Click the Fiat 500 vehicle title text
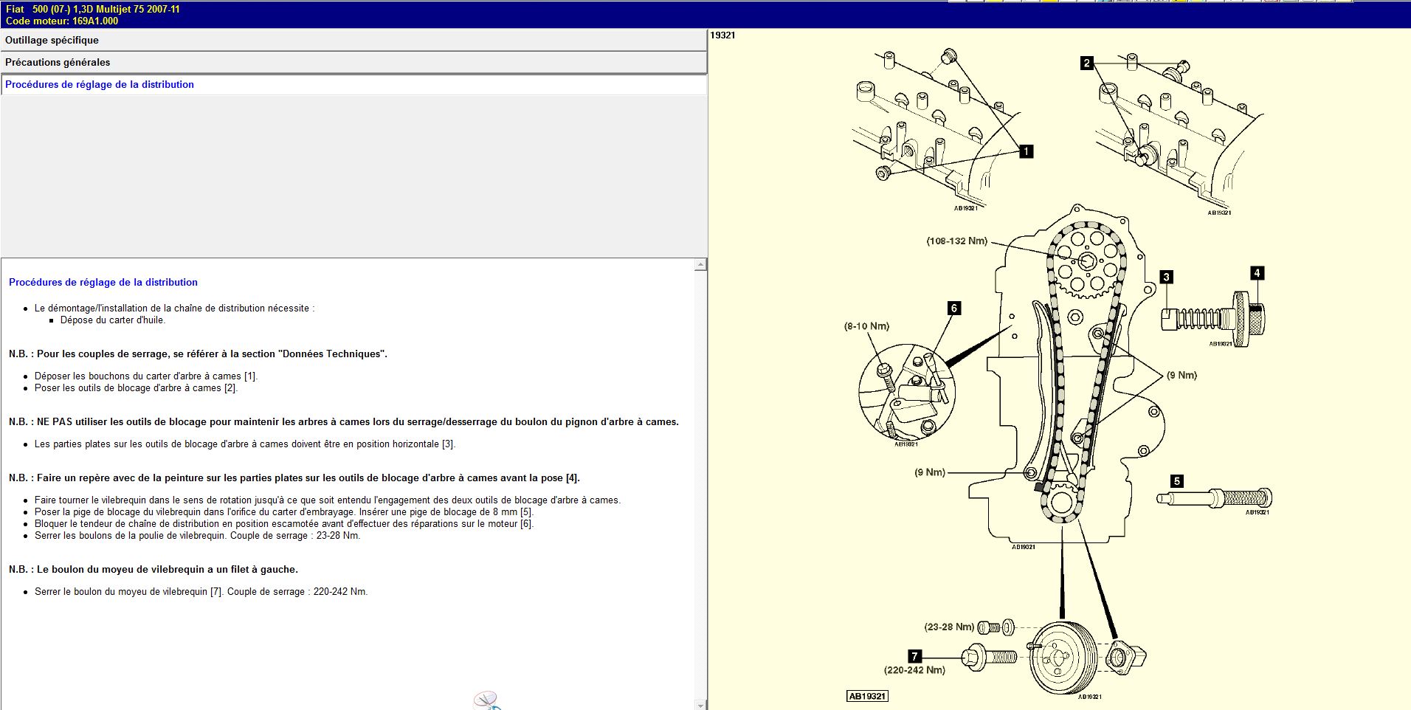 coord(93,10)
